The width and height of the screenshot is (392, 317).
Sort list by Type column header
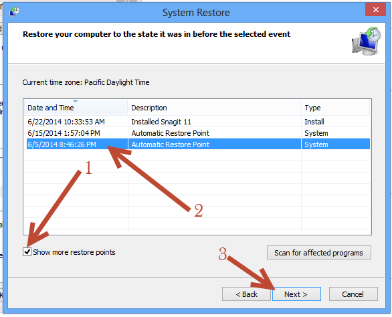(335, 108)
